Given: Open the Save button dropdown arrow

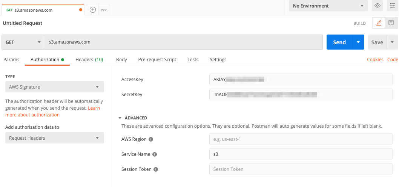Looking at the screenshot, I should click(x=392, y=42).
